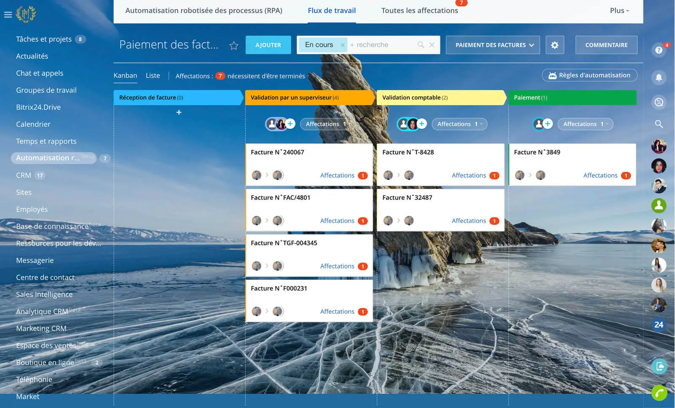Expand the Paiement des factures dropdown
Screen dimensions: 675x408
[x=493, y=45]
